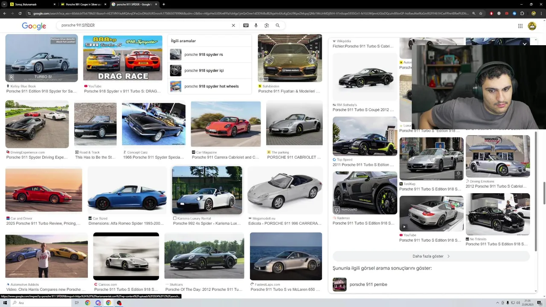Screen dimensions: 546x307
Task: Open the DrivingExperience.com Spyder thumbnail
Action: [x=37, y=124]
